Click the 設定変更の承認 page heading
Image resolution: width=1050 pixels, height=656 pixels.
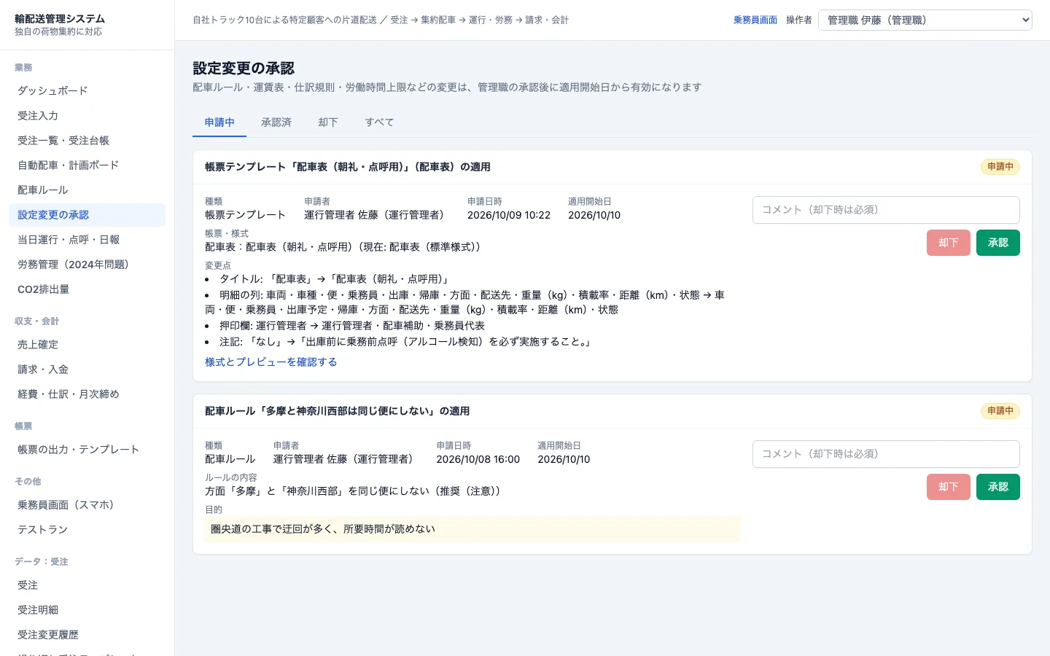[x=244, y=69]
